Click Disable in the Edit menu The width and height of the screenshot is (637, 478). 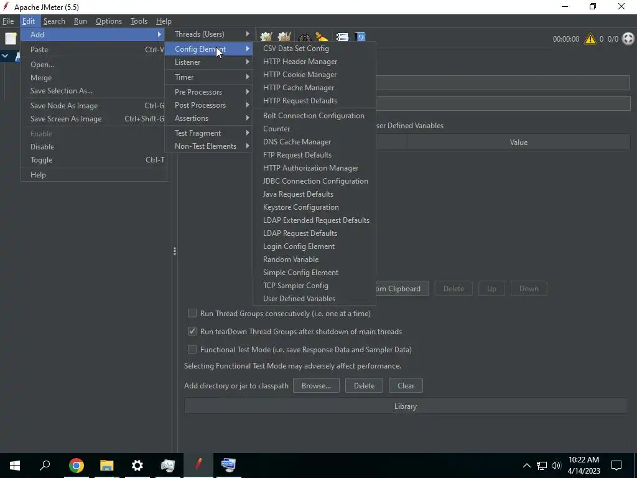[x=93, y=147]
